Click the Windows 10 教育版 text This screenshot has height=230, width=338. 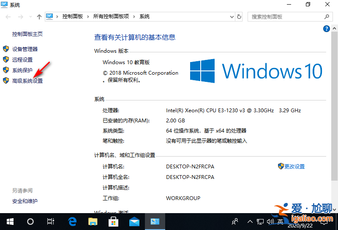tap(126, 62)
